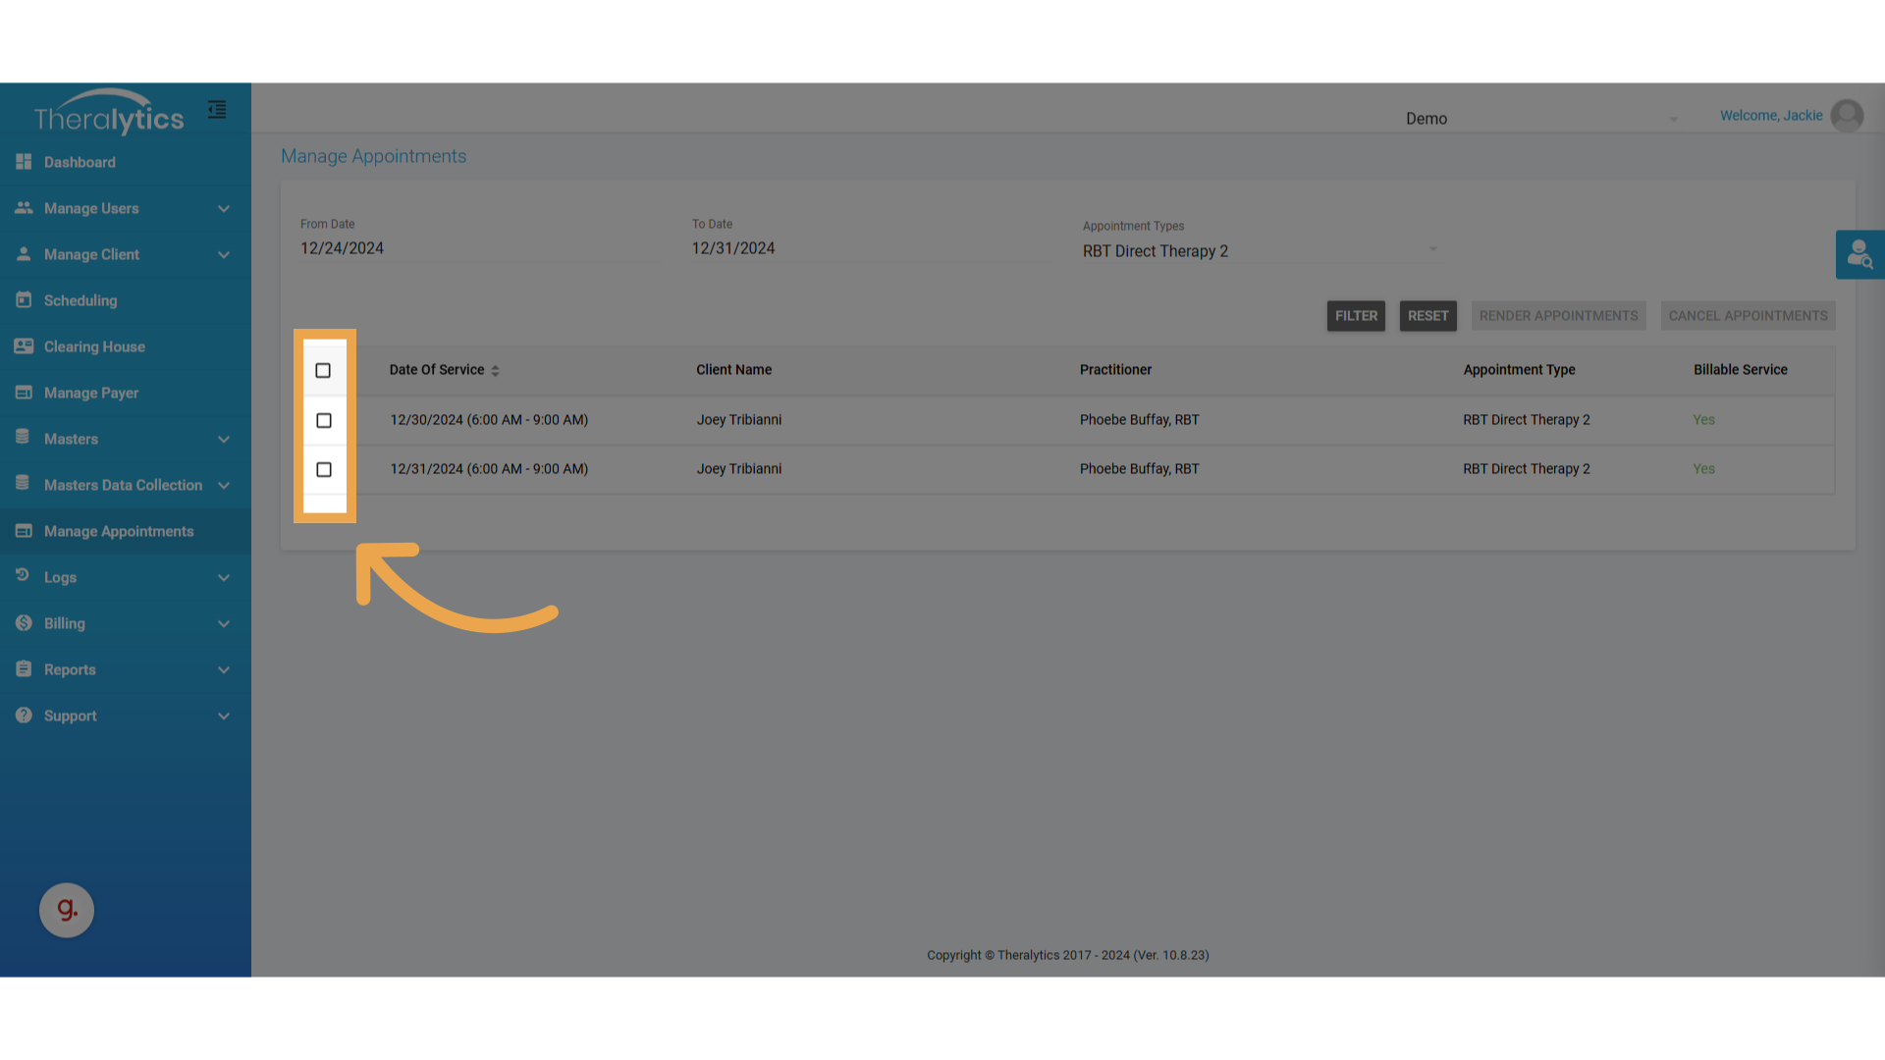Open the Reports menu item
Viewport: 1885px width, 1060px height.
pyautogui.click(x=70, y=669)
